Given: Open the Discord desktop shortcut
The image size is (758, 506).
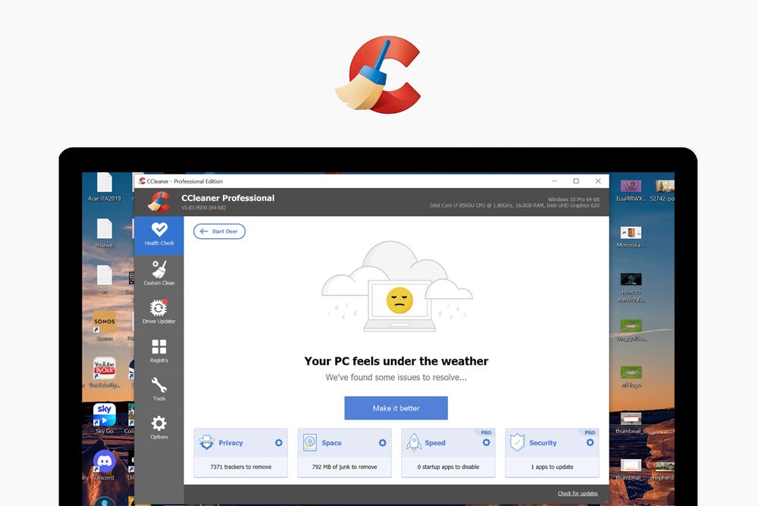Looking at the screenshot, I should point(104,462).
